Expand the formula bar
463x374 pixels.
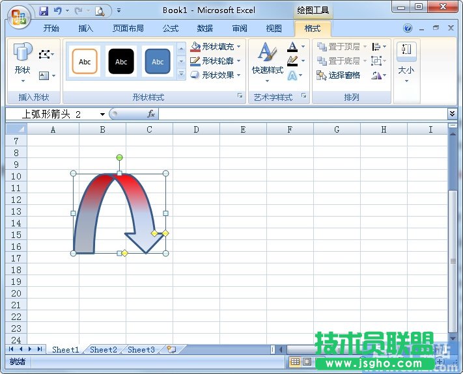coord(453,114)
